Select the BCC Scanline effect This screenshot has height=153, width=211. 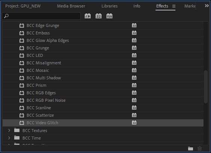[x=39, y=108]
